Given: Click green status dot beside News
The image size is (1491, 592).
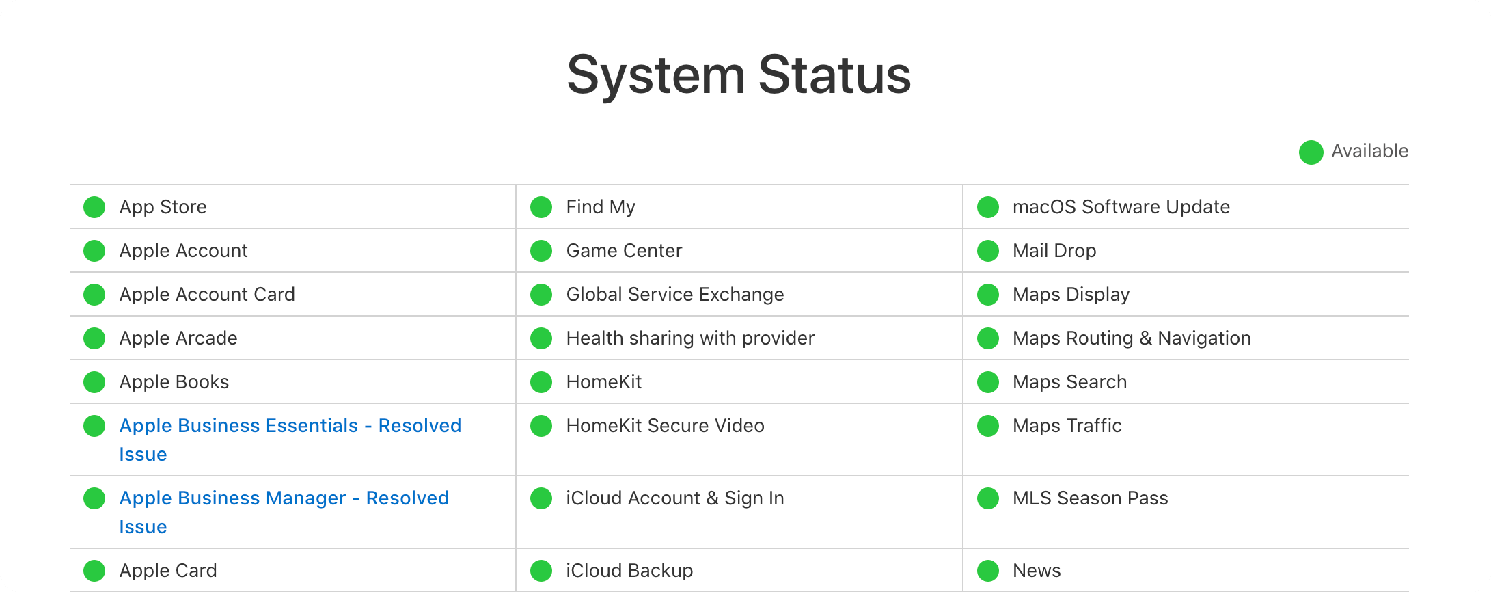Looking at the screenshot, I should [988, 571].
